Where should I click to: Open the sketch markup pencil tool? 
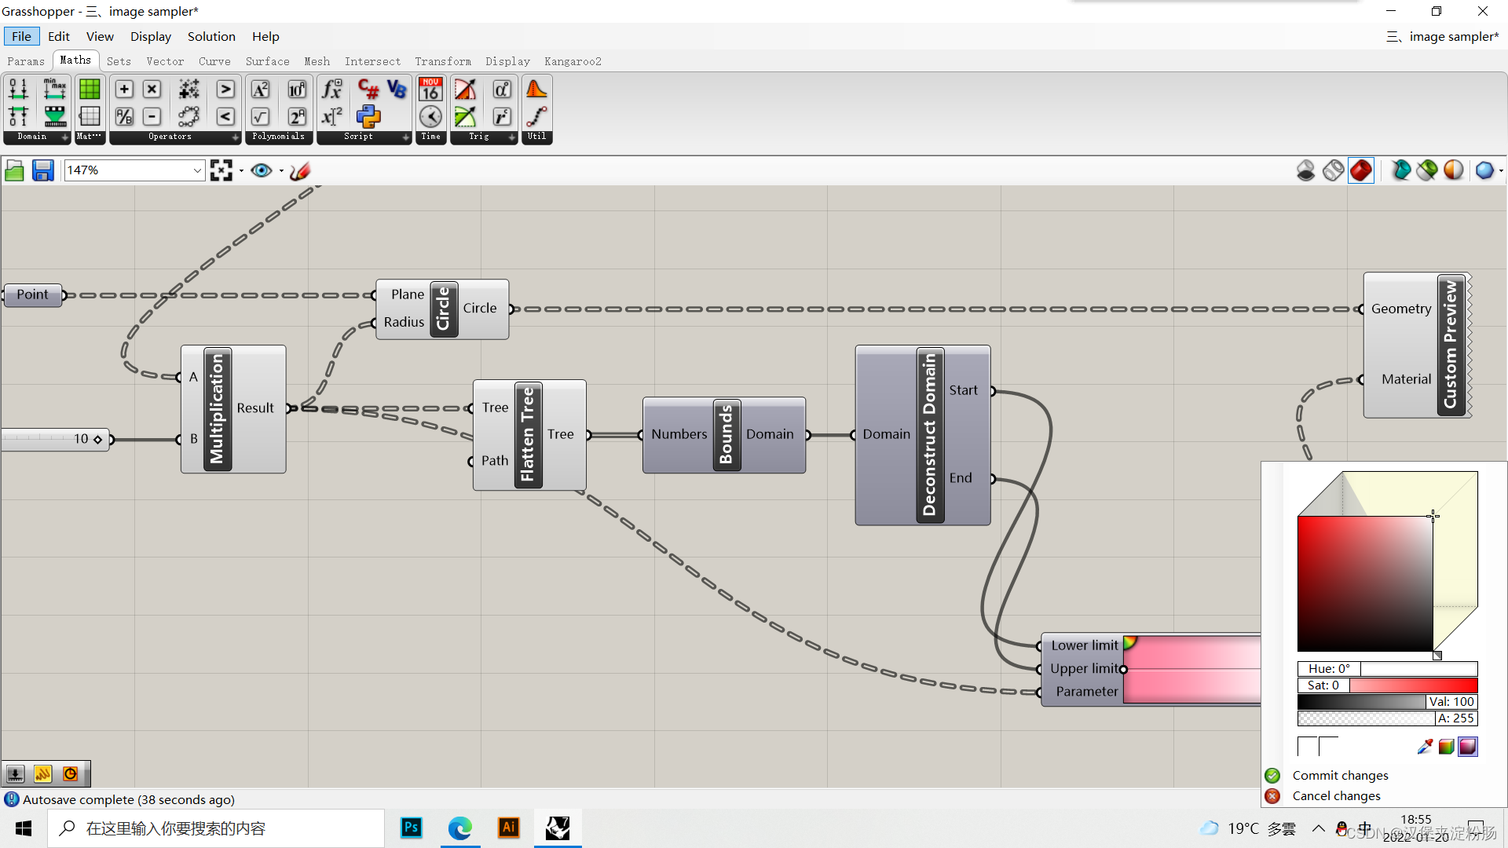click(300, 170)
